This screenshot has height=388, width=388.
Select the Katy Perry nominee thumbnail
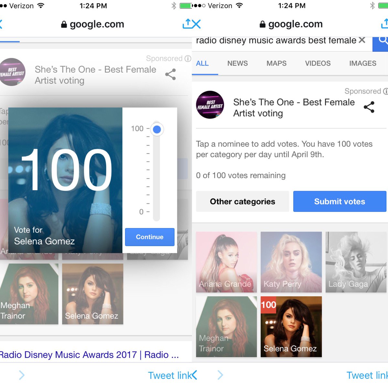pos(291,262)
